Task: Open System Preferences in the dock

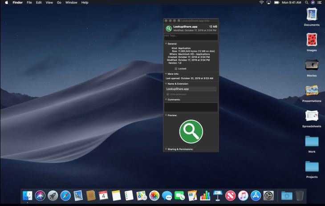Action: 268,195
